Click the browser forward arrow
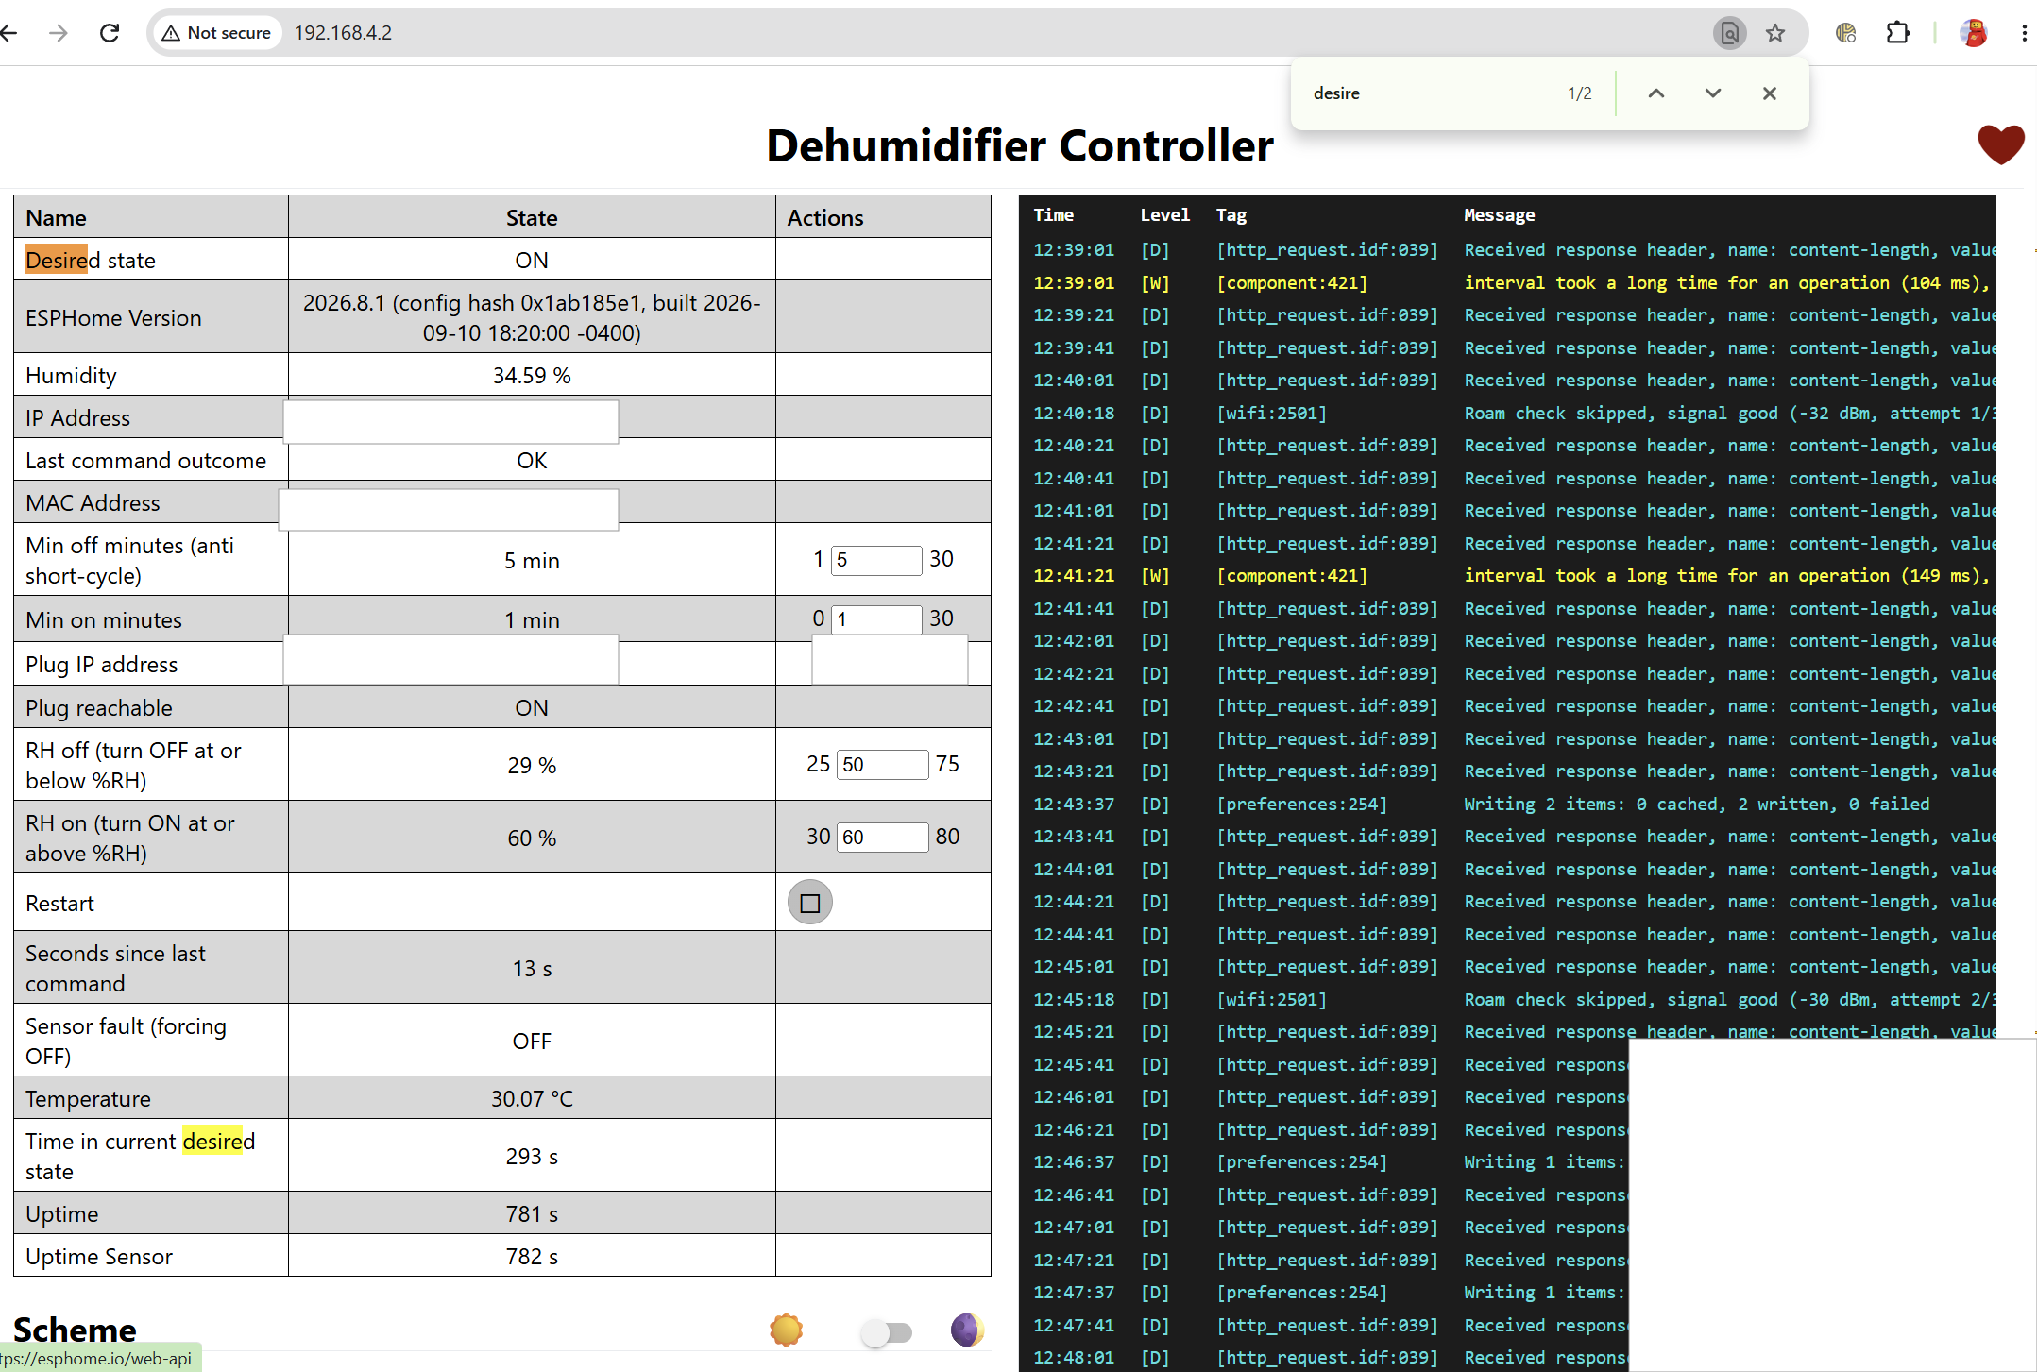The height and width of the screenshot is (1372, 2037). (x=59, y=33)
